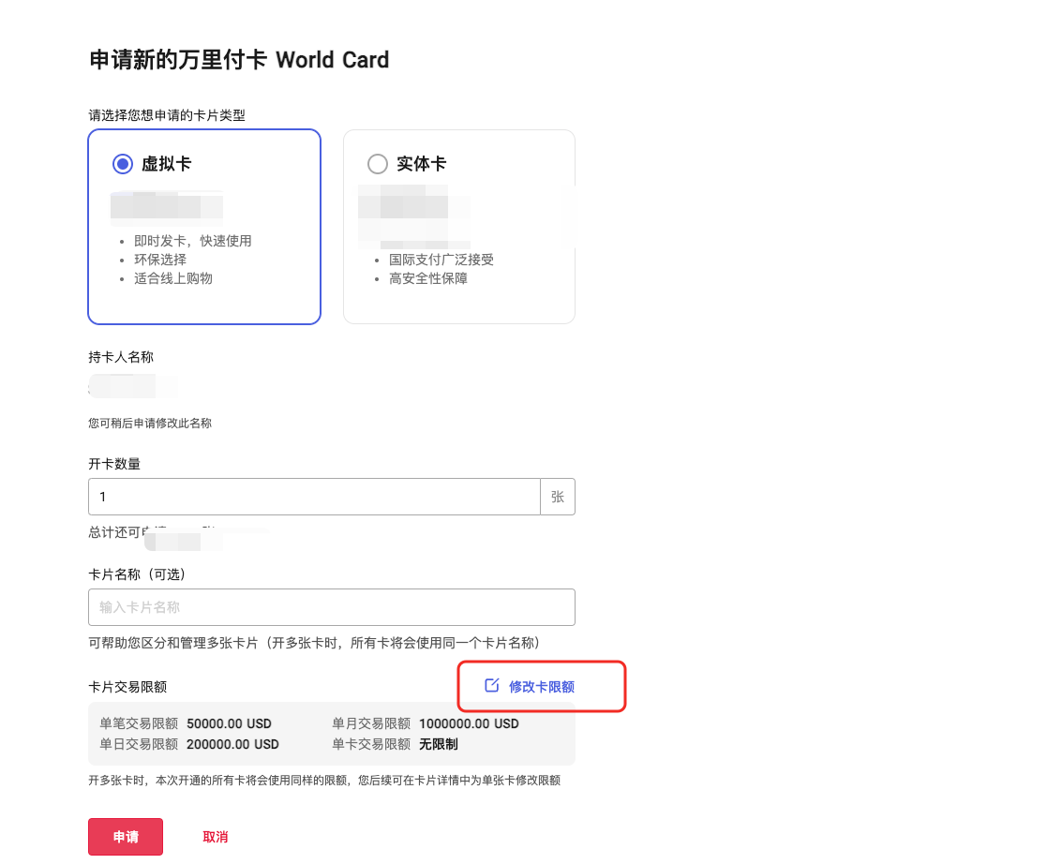This screenshot has width=1062, height=864.
Task: Click the 张 unit label on quantity field
Action: click(x=558, y=496)
